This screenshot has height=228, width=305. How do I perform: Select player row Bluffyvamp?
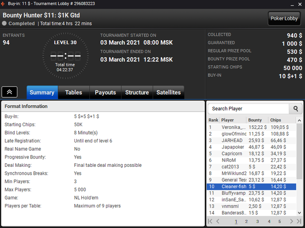click(x=251, y=193)
